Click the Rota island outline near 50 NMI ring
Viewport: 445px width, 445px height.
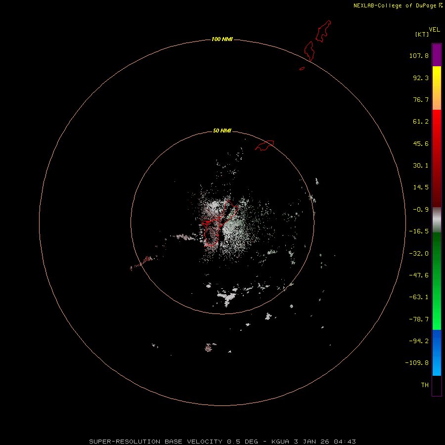265,145
